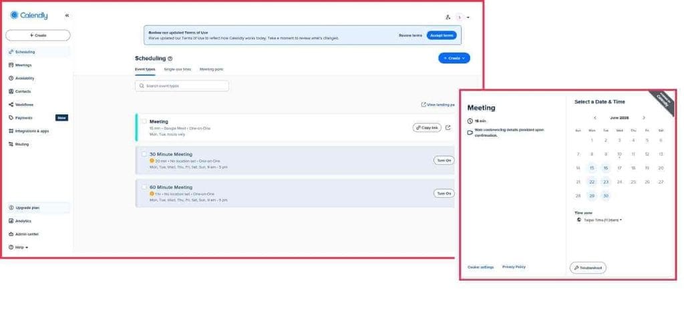Click the 60 Minute Meeting warning icon
The height and width of the screenshot is (325, 684).
(152, 194)
